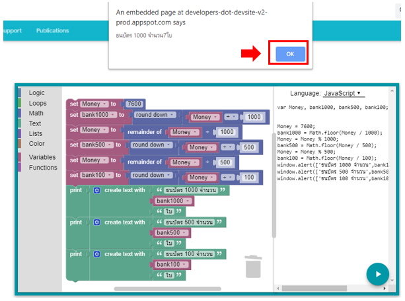Image resolution: width=405 pixels, height=301 pixels.
Task: Open the bank500 variable dropdown in the set block
Action: [x=97, y=145]
